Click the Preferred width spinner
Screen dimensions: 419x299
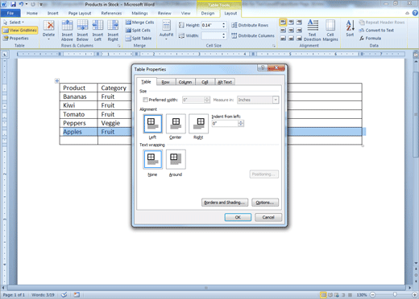pyautogui.click(x=207, y=100)
